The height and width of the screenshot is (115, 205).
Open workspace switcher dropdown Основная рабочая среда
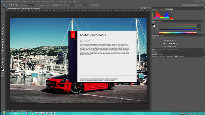click(x=193, y=5)
